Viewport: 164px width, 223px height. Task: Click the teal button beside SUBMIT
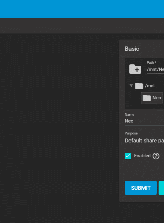(161, 188)
